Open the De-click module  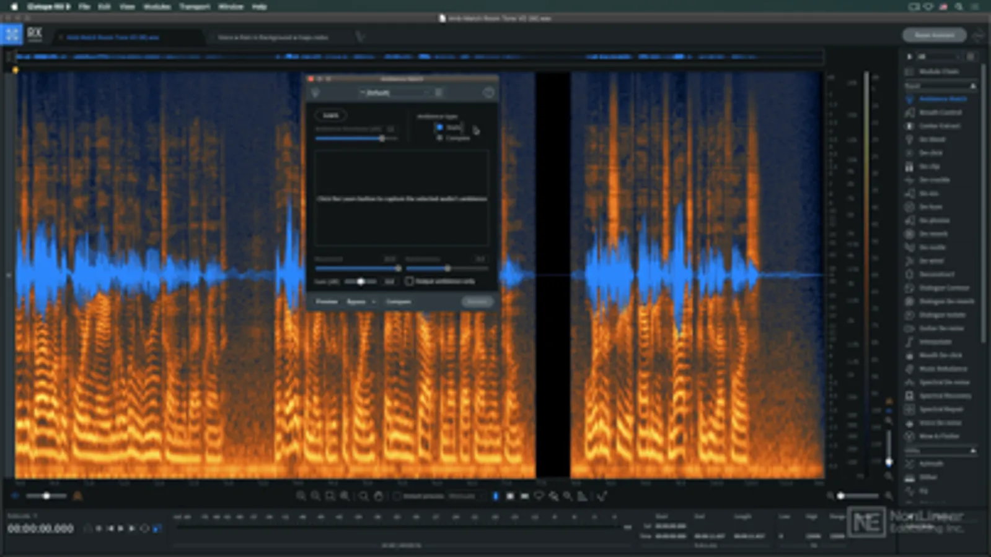[x=931, y=153]
